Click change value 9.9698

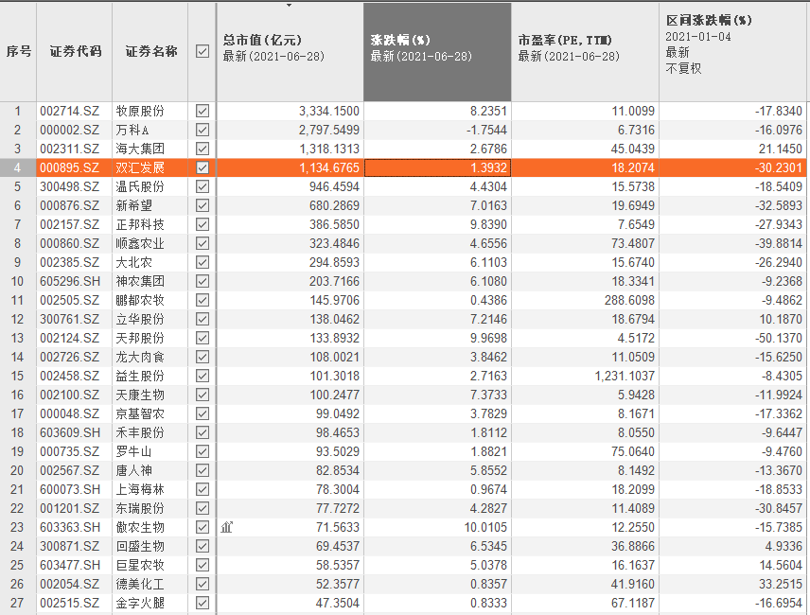[x=488, y=338]
